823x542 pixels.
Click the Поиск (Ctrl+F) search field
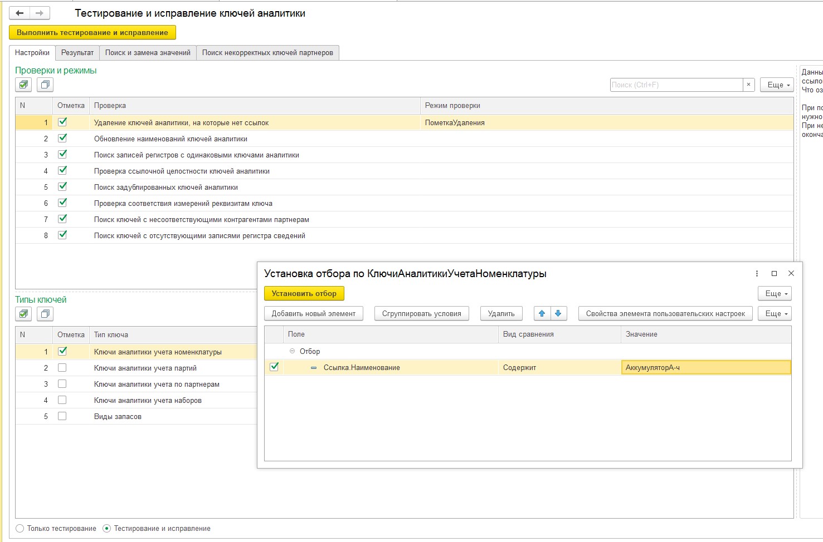676,85
